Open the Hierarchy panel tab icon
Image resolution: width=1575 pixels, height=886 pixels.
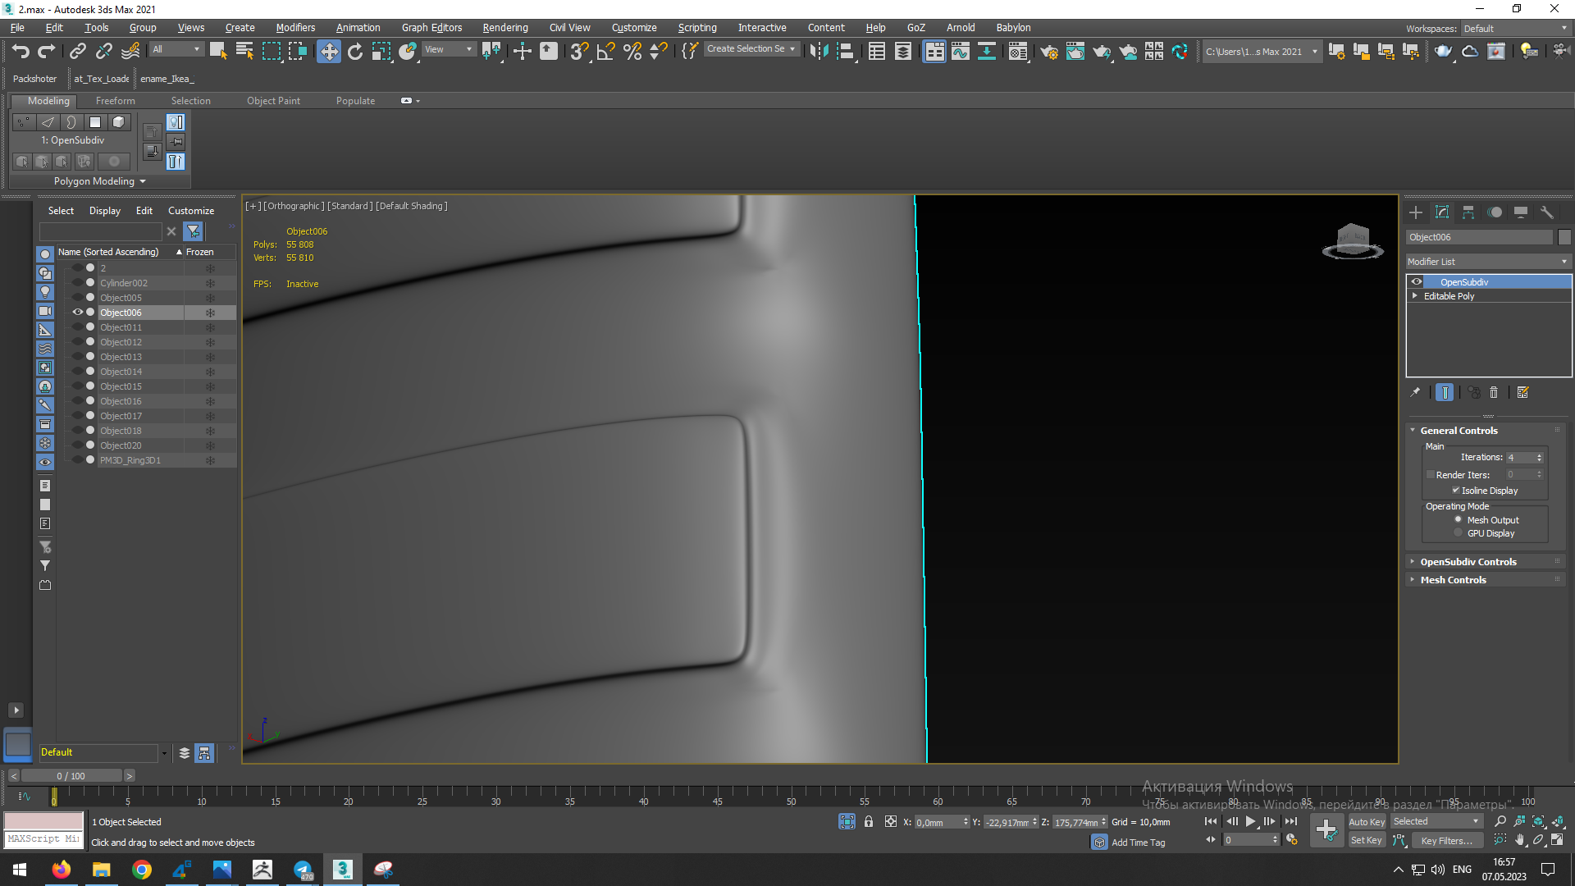point(1468,212)
